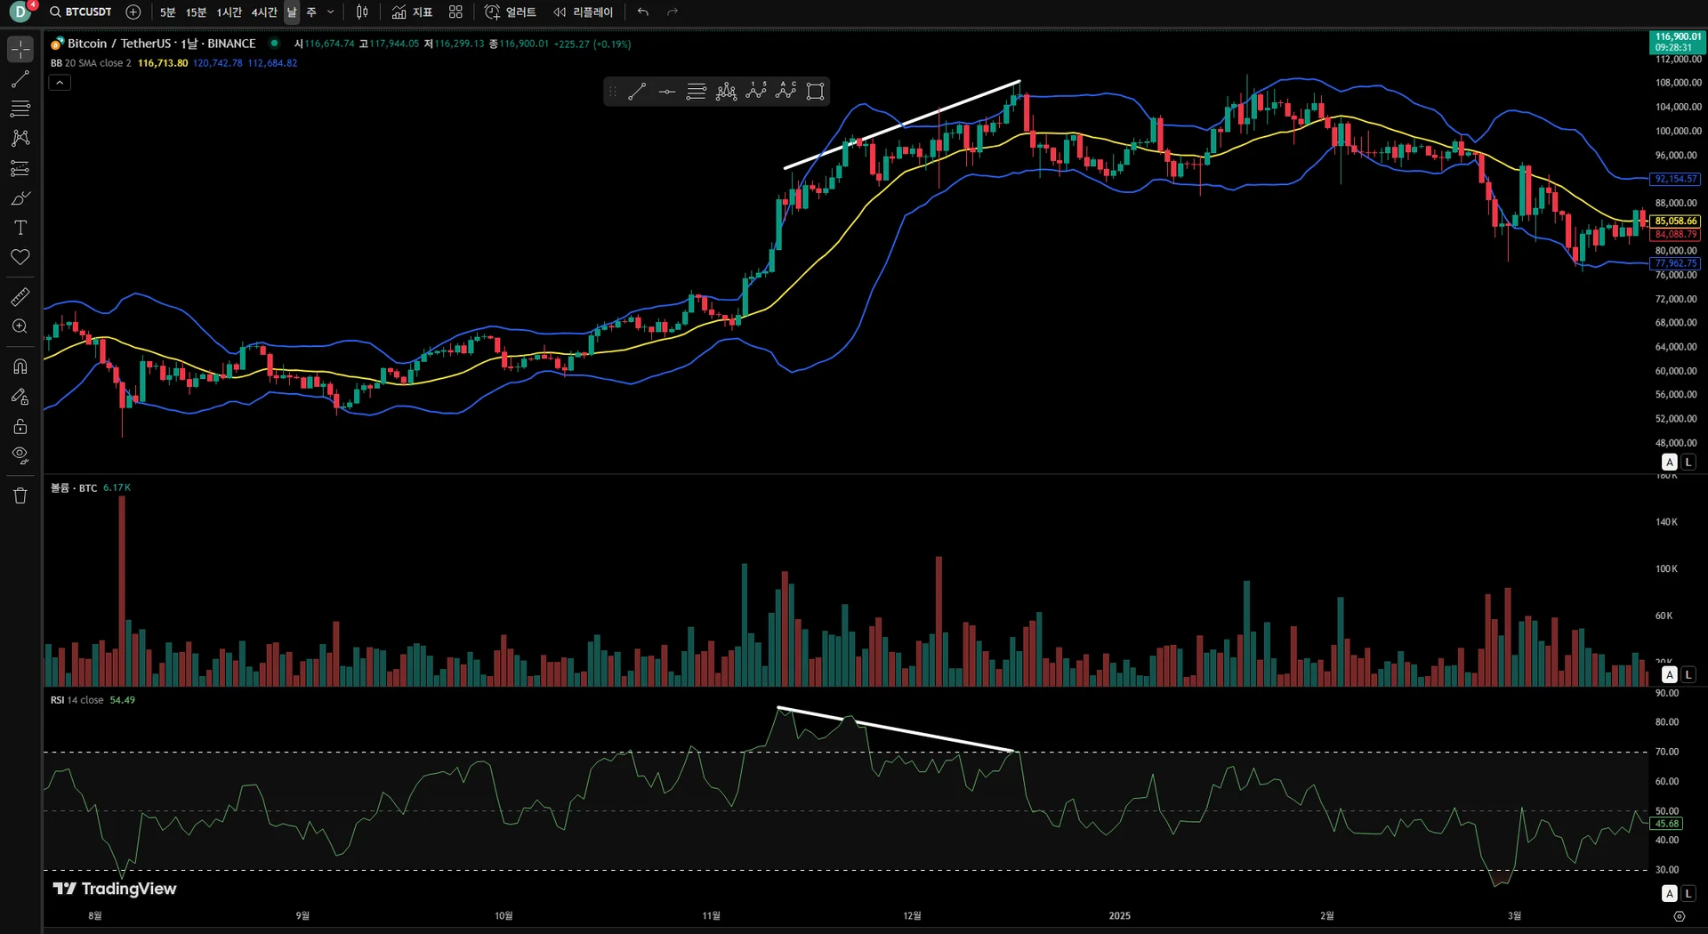
Task: Select the 날 daily timeframe
Action: coord(292,12)
